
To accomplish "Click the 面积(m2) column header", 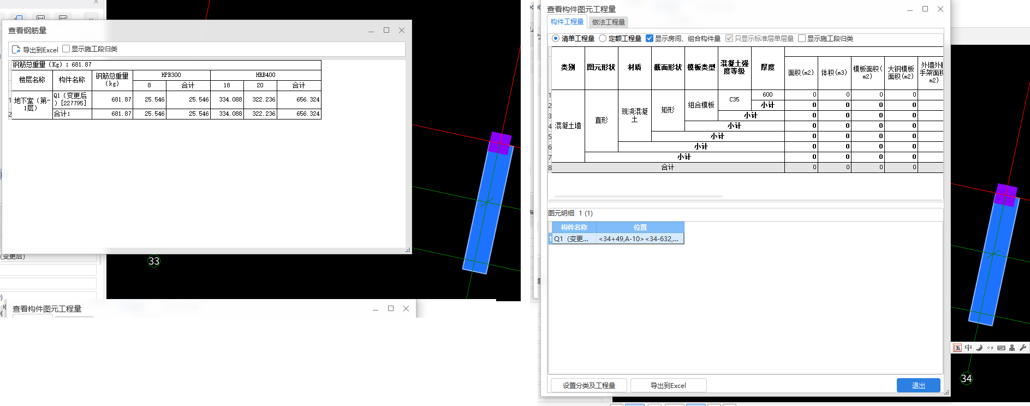I will [801, 73].
